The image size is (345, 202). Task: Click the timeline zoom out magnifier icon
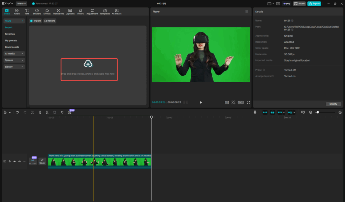[x=311, y=112]
